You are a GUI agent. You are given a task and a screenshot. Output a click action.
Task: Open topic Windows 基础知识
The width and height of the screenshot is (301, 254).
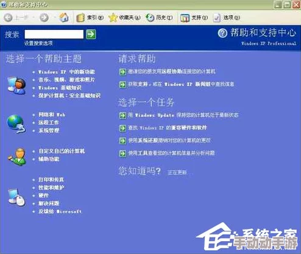coord(60,88)
